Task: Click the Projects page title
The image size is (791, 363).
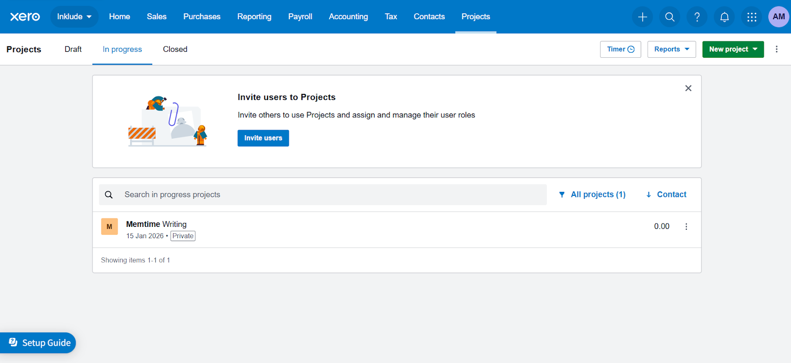Action: click(x=24, y=49)
